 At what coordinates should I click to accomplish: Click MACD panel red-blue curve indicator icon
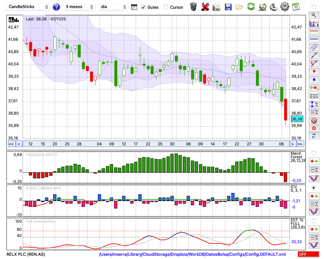[314, 178]
